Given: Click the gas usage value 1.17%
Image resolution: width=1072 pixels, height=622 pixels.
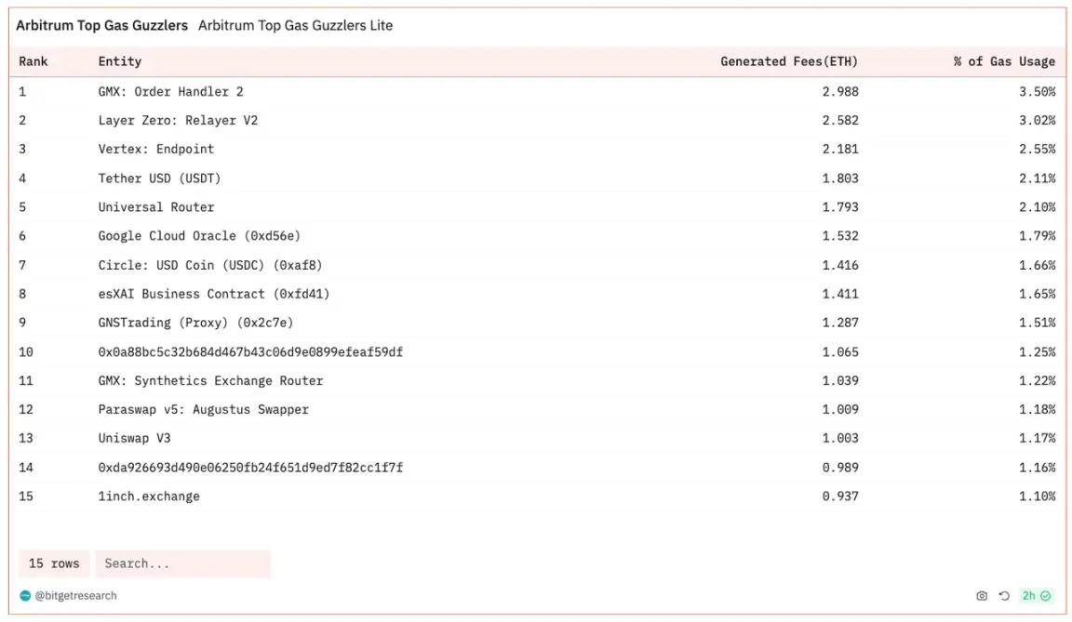Looking at the screenshot, I should [x=1038, y=438].
